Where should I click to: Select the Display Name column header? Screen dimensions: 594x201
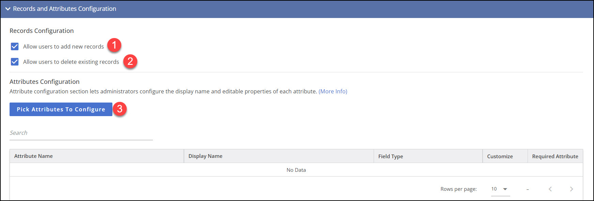tap(205, 156)
